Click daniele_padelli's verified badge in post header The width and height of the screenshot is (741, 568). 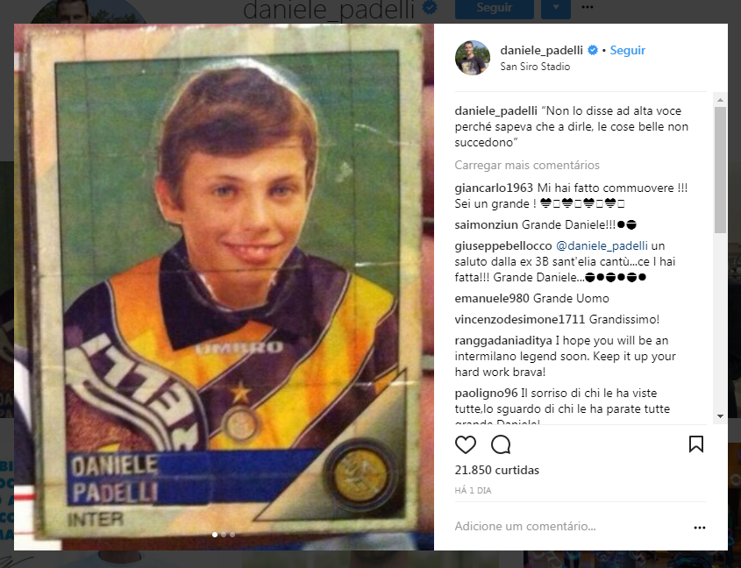(592, 50)
